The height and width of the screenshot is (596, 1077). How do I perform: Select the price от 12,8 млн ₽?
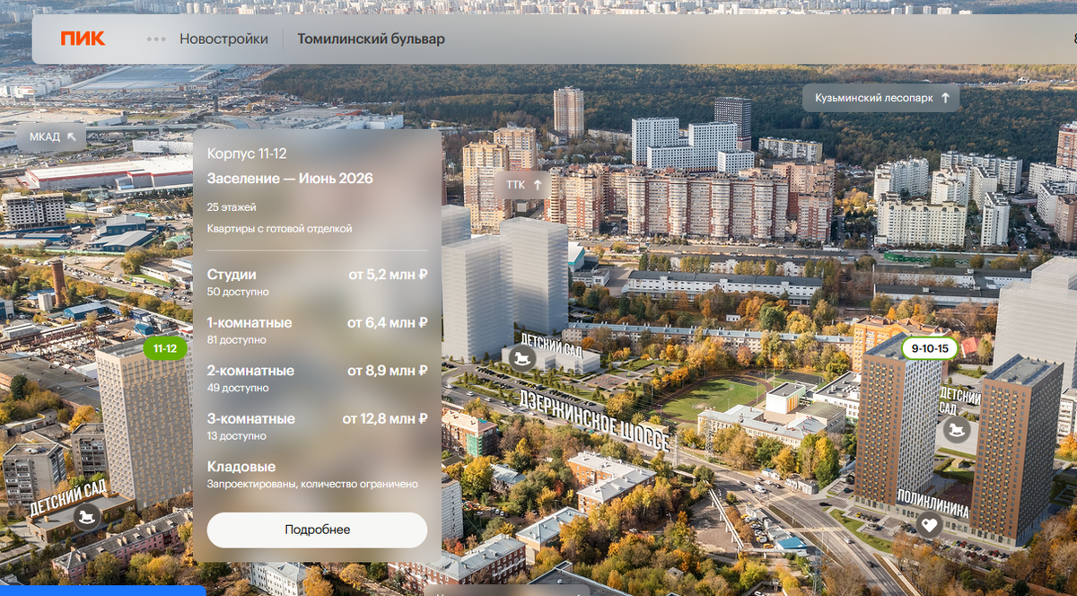(384, 419)
